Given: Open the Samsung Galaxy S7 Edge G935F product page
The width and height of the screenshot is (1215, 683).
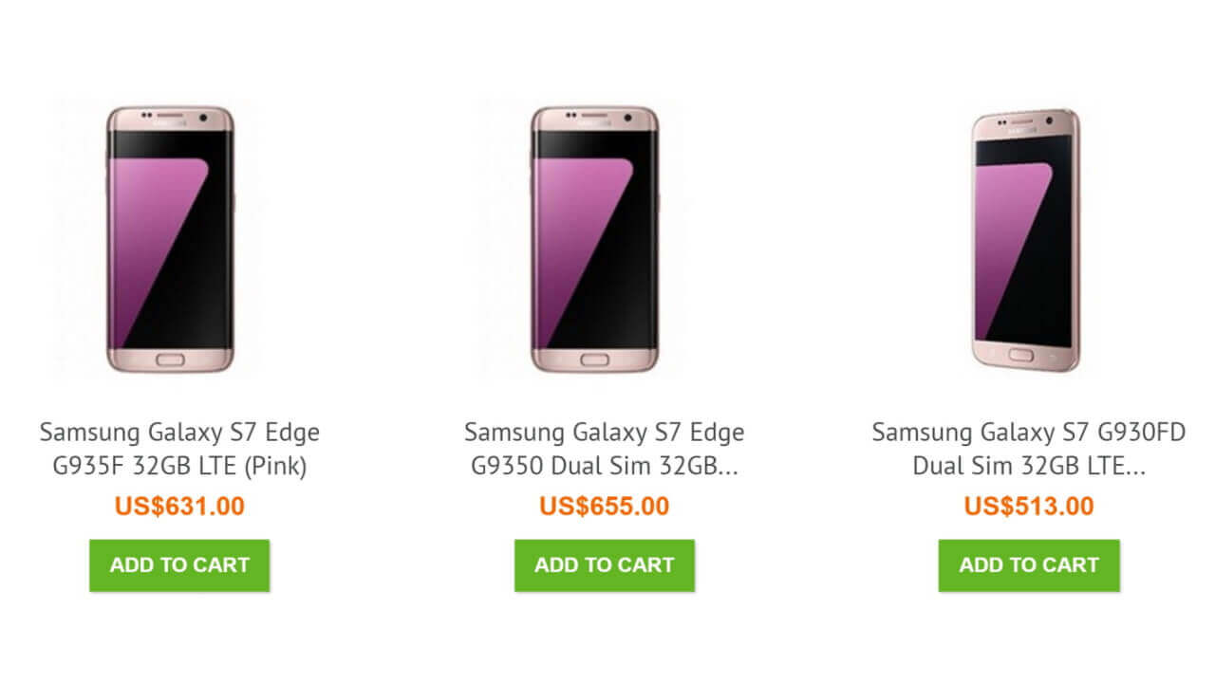Looking at the screenshot, I should click(x=179, y=448).
